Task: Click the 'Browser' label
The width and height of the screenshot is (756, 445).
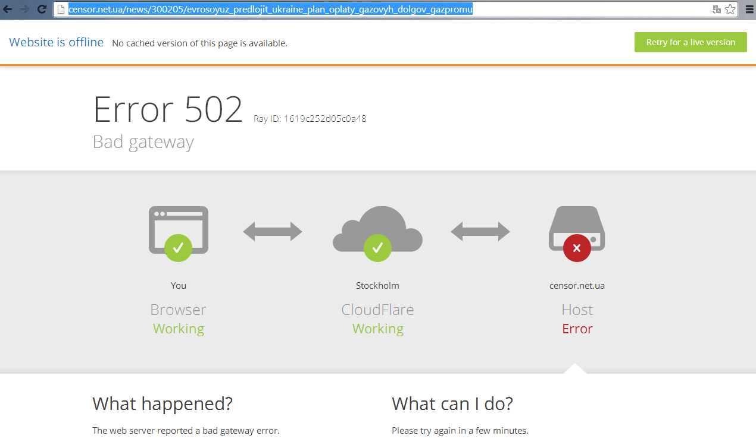Action: pyautogui.click(x=179, y=310)
